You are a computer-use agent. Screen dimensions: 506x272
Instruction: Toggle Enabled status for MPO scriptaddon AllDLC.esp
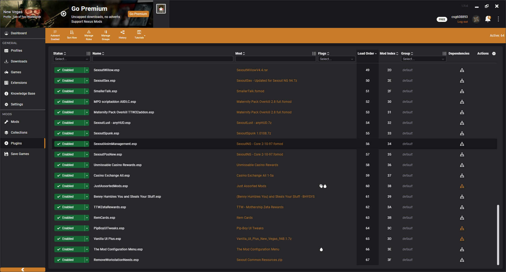pyautogui.click(x=69, y=102)
